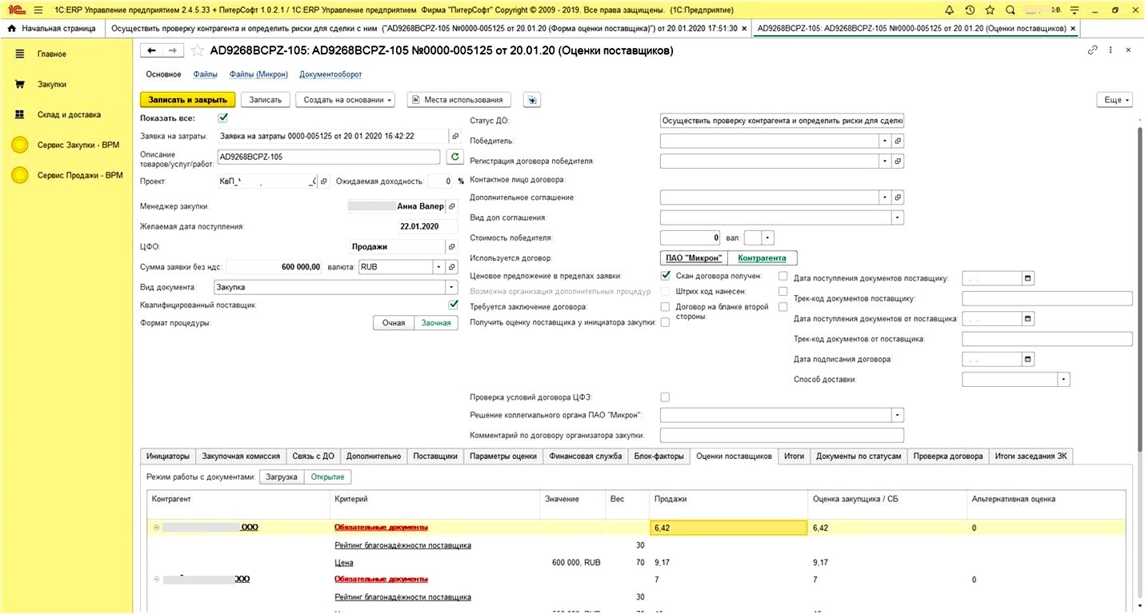Click the copy-link icon near form header

click(1092, 50)
